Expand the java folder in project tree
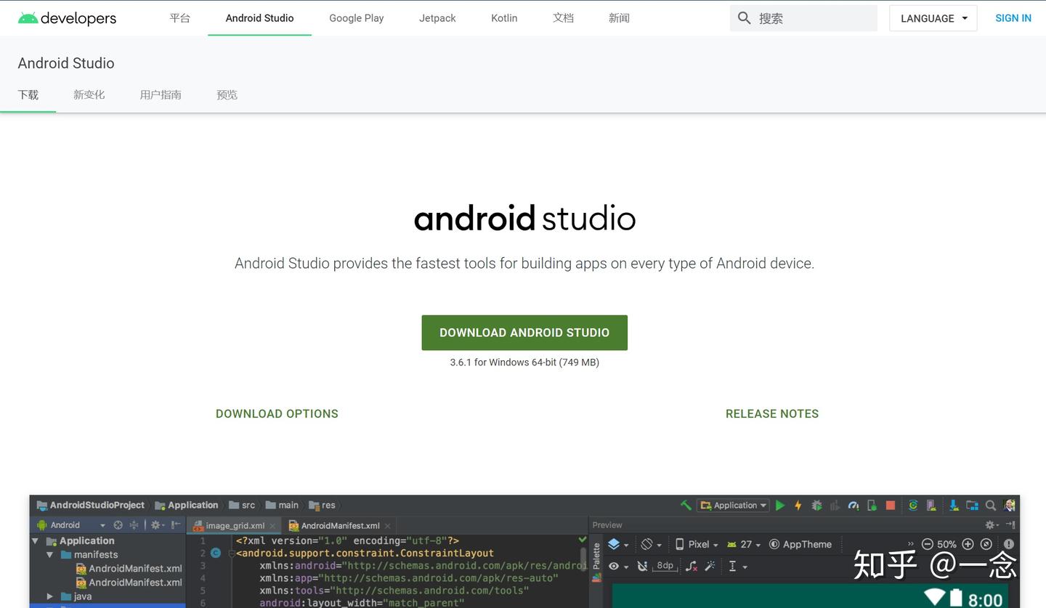Viewport: 1046px width, 608px height. pyautogui.click(x=50, y=596)
